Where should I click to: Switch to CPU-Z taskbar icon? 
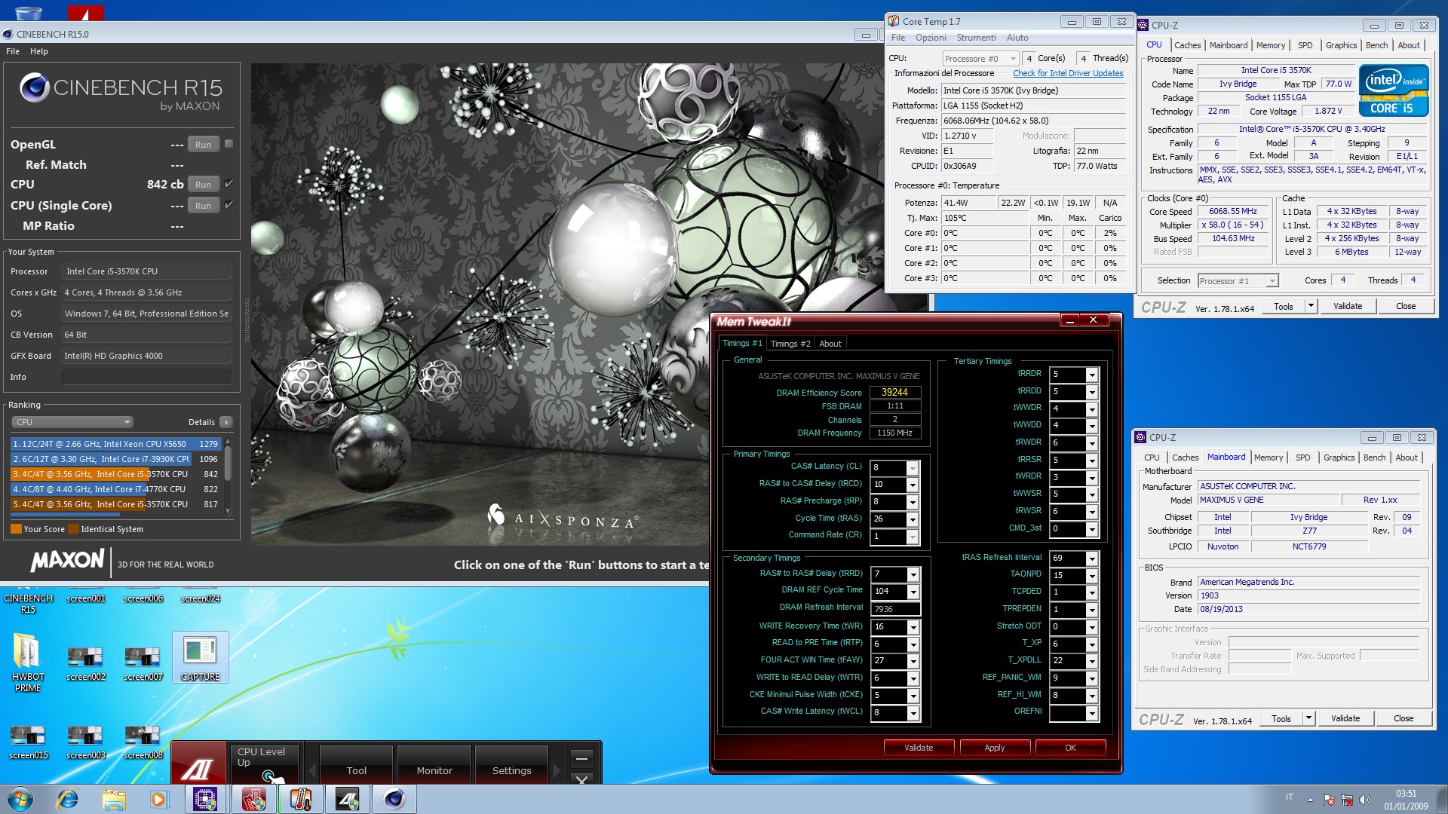click(x=205, y=799)
